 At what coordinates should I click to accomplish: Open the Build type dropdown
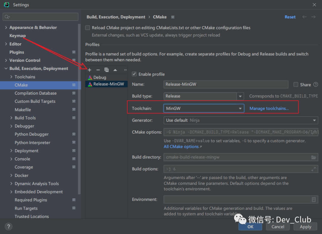tap(240, 96)
